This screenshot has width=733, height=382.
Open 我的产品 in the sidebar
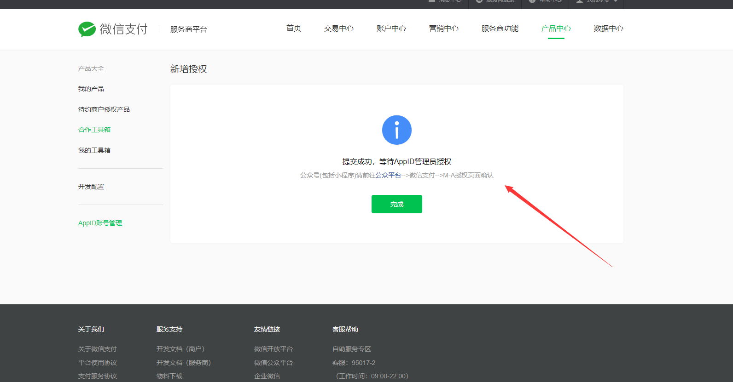point(91,89)
